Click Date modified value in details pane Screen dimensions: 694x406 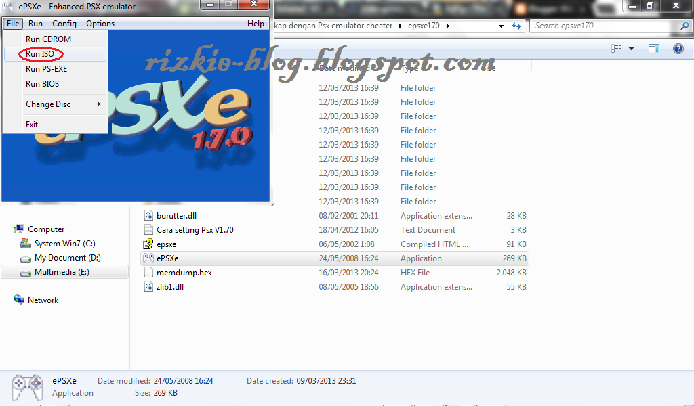[183, 381]
